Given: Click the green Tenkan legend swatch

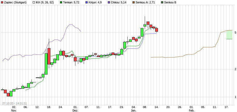Looking at the screenshot, I should tap(61, 2).
